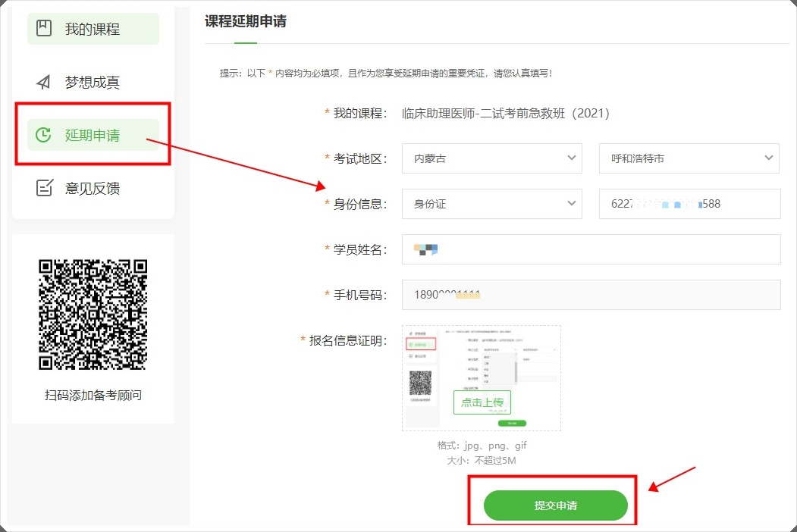Click the 手机号码 field
797x532 pixels.
[591, 295]
